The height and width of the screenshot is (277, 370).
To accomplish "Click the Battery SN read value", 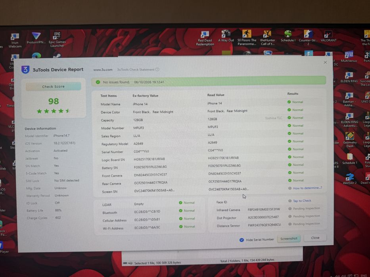I will pyautogui.click(x=224, y=165).
